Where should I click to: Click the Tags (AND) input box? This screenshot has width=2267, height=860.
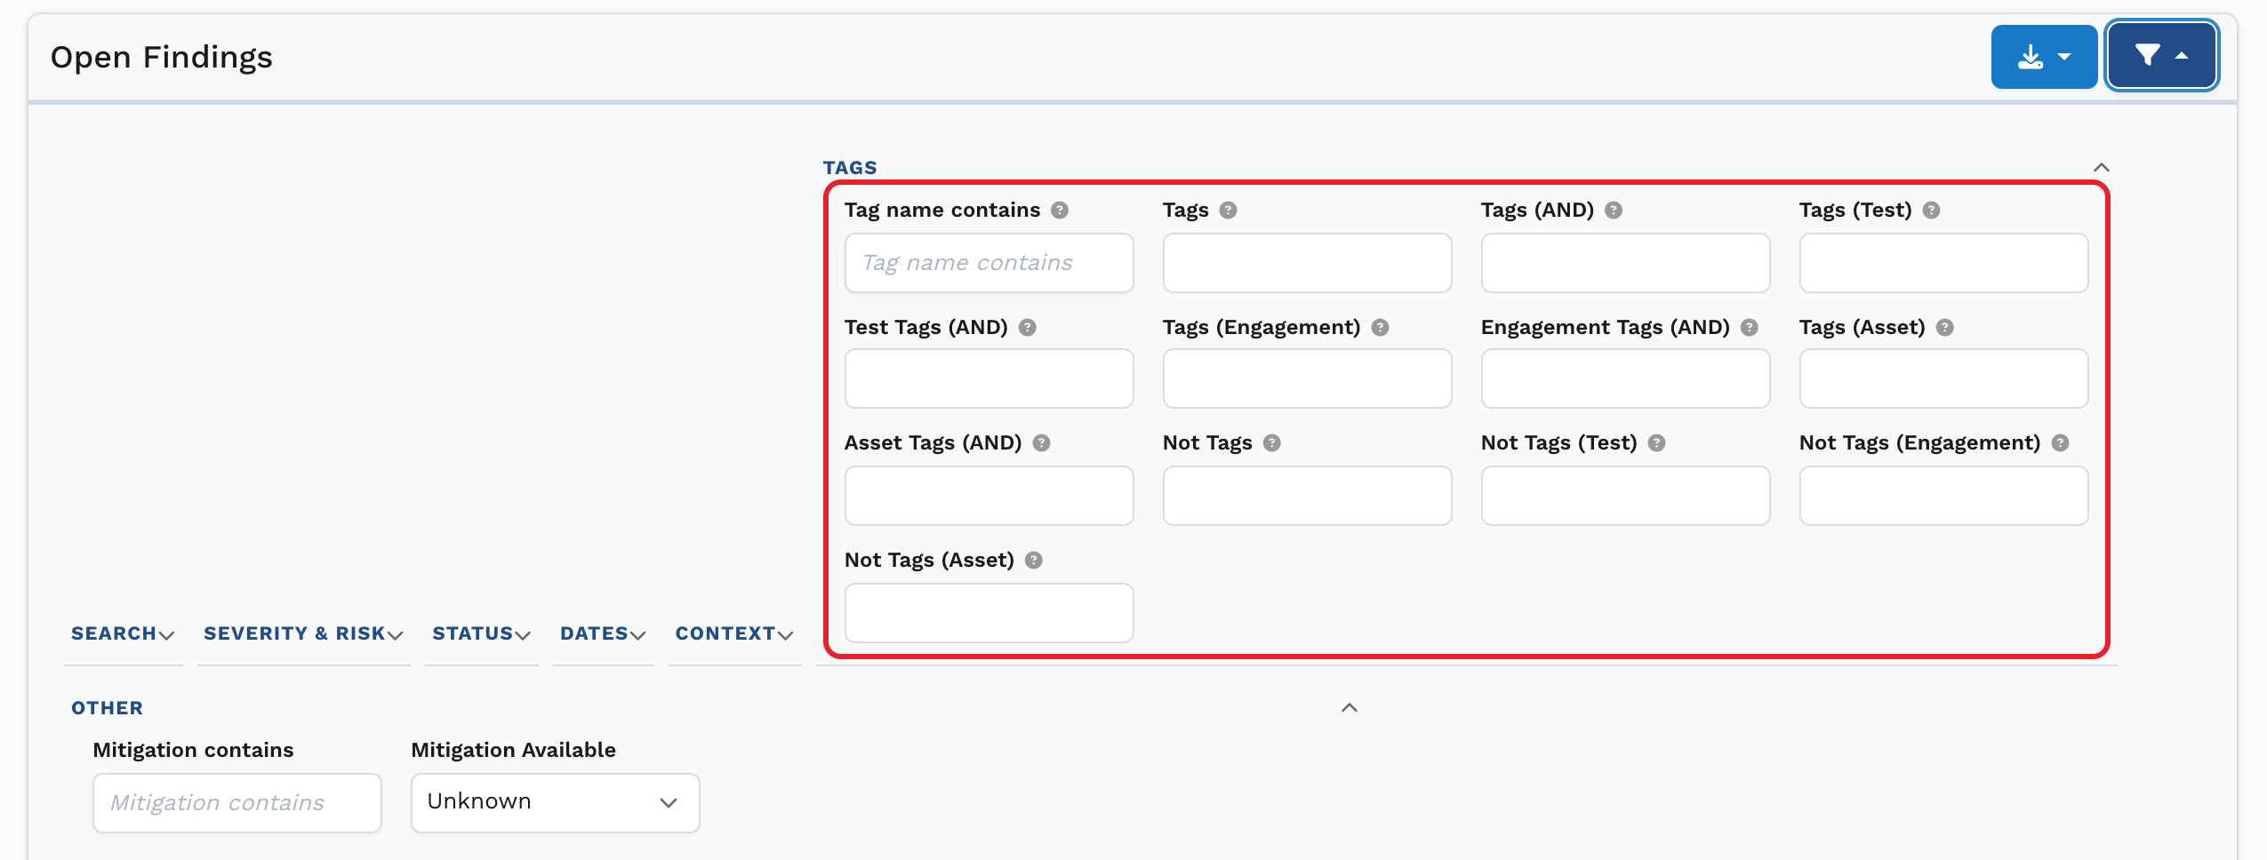tap(1625, 263)
